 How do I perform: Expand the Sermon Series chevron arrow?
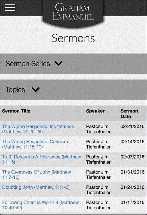(59, 64)
